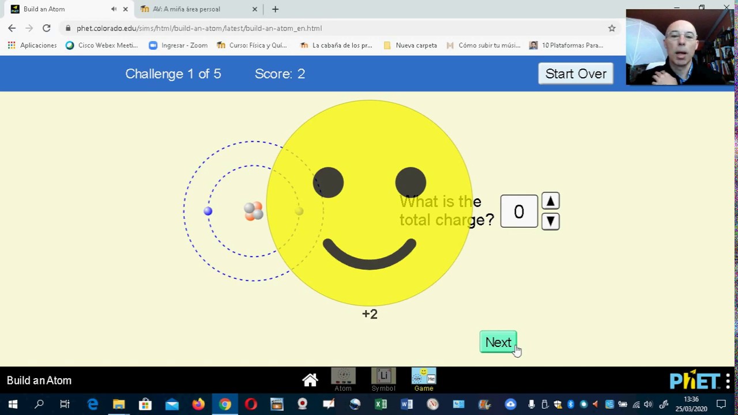This screenshot has height=415, width=738.
Task: Open Excel from the taskbar
Action: click(381, 405)
